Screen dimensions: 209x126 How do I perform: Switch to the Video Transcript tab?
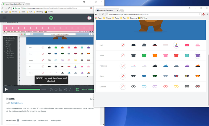pyautogui.click(x=29, y=120)
